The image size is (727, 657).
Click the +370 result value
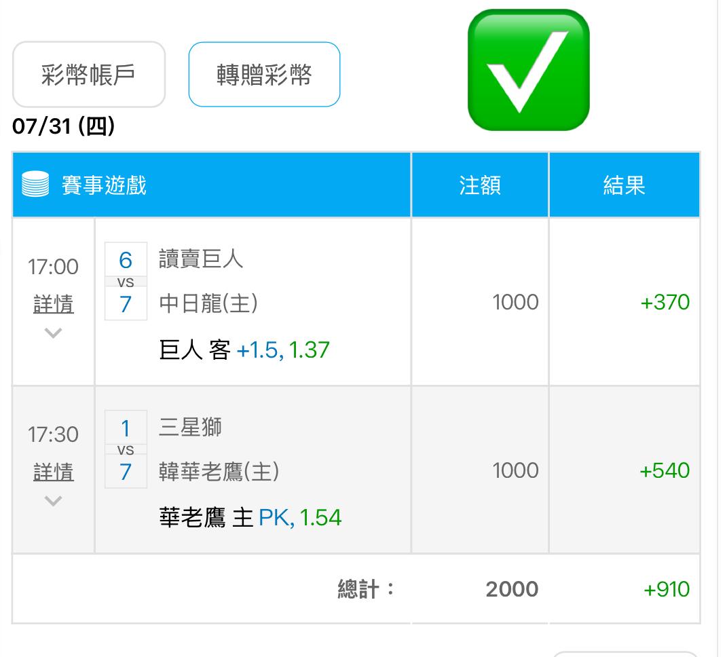coord(665,302)
